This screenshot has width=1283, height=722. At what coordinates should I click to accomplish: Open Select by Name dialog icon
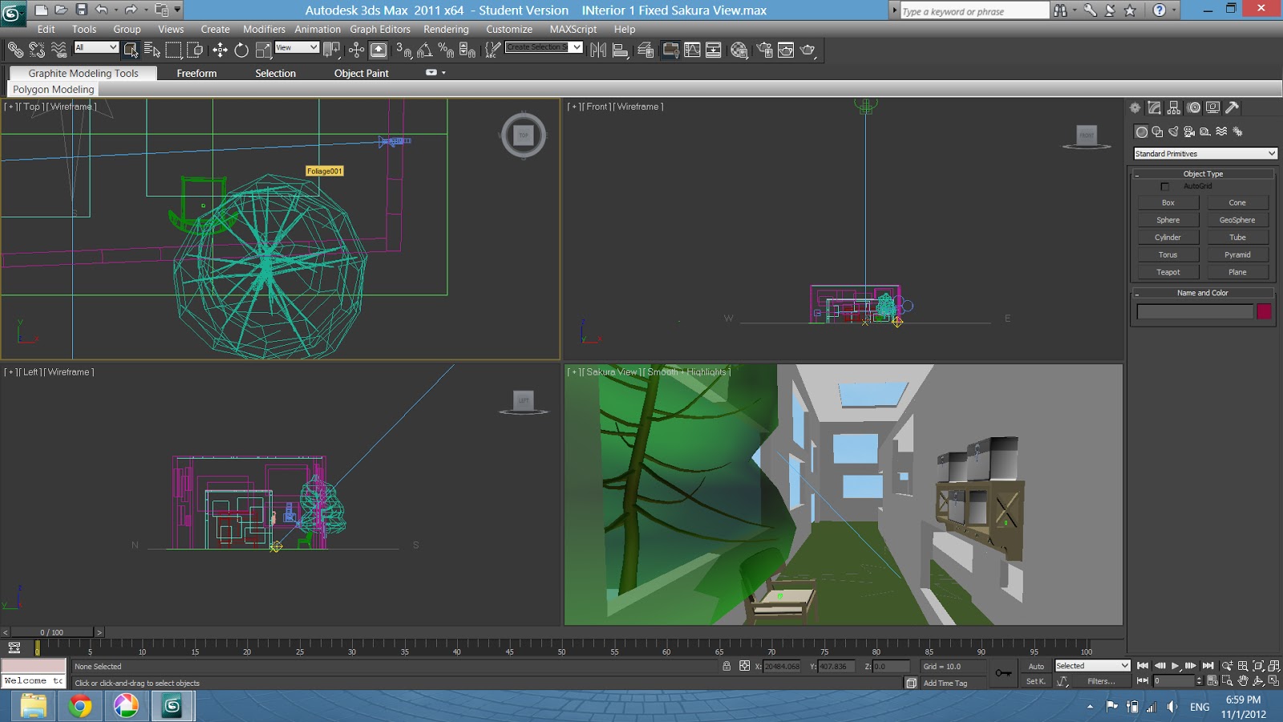pyautogui.click(x=152, y=50)
